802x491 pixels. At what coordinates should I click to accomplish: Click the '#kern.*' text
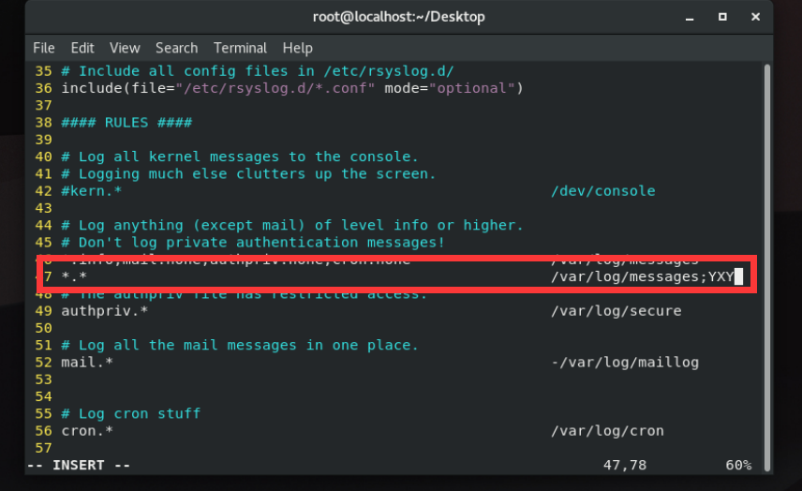tap(91, 191)
